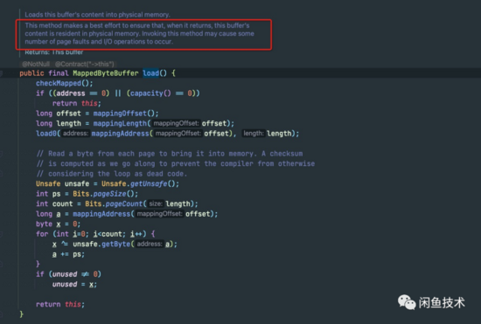
Task: Click mappingOffset() in the "long offset" line
Action: [x=124, y=114]
